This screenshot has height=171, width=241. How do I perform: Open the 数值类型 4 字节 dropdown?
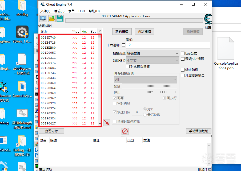point(152,61)
